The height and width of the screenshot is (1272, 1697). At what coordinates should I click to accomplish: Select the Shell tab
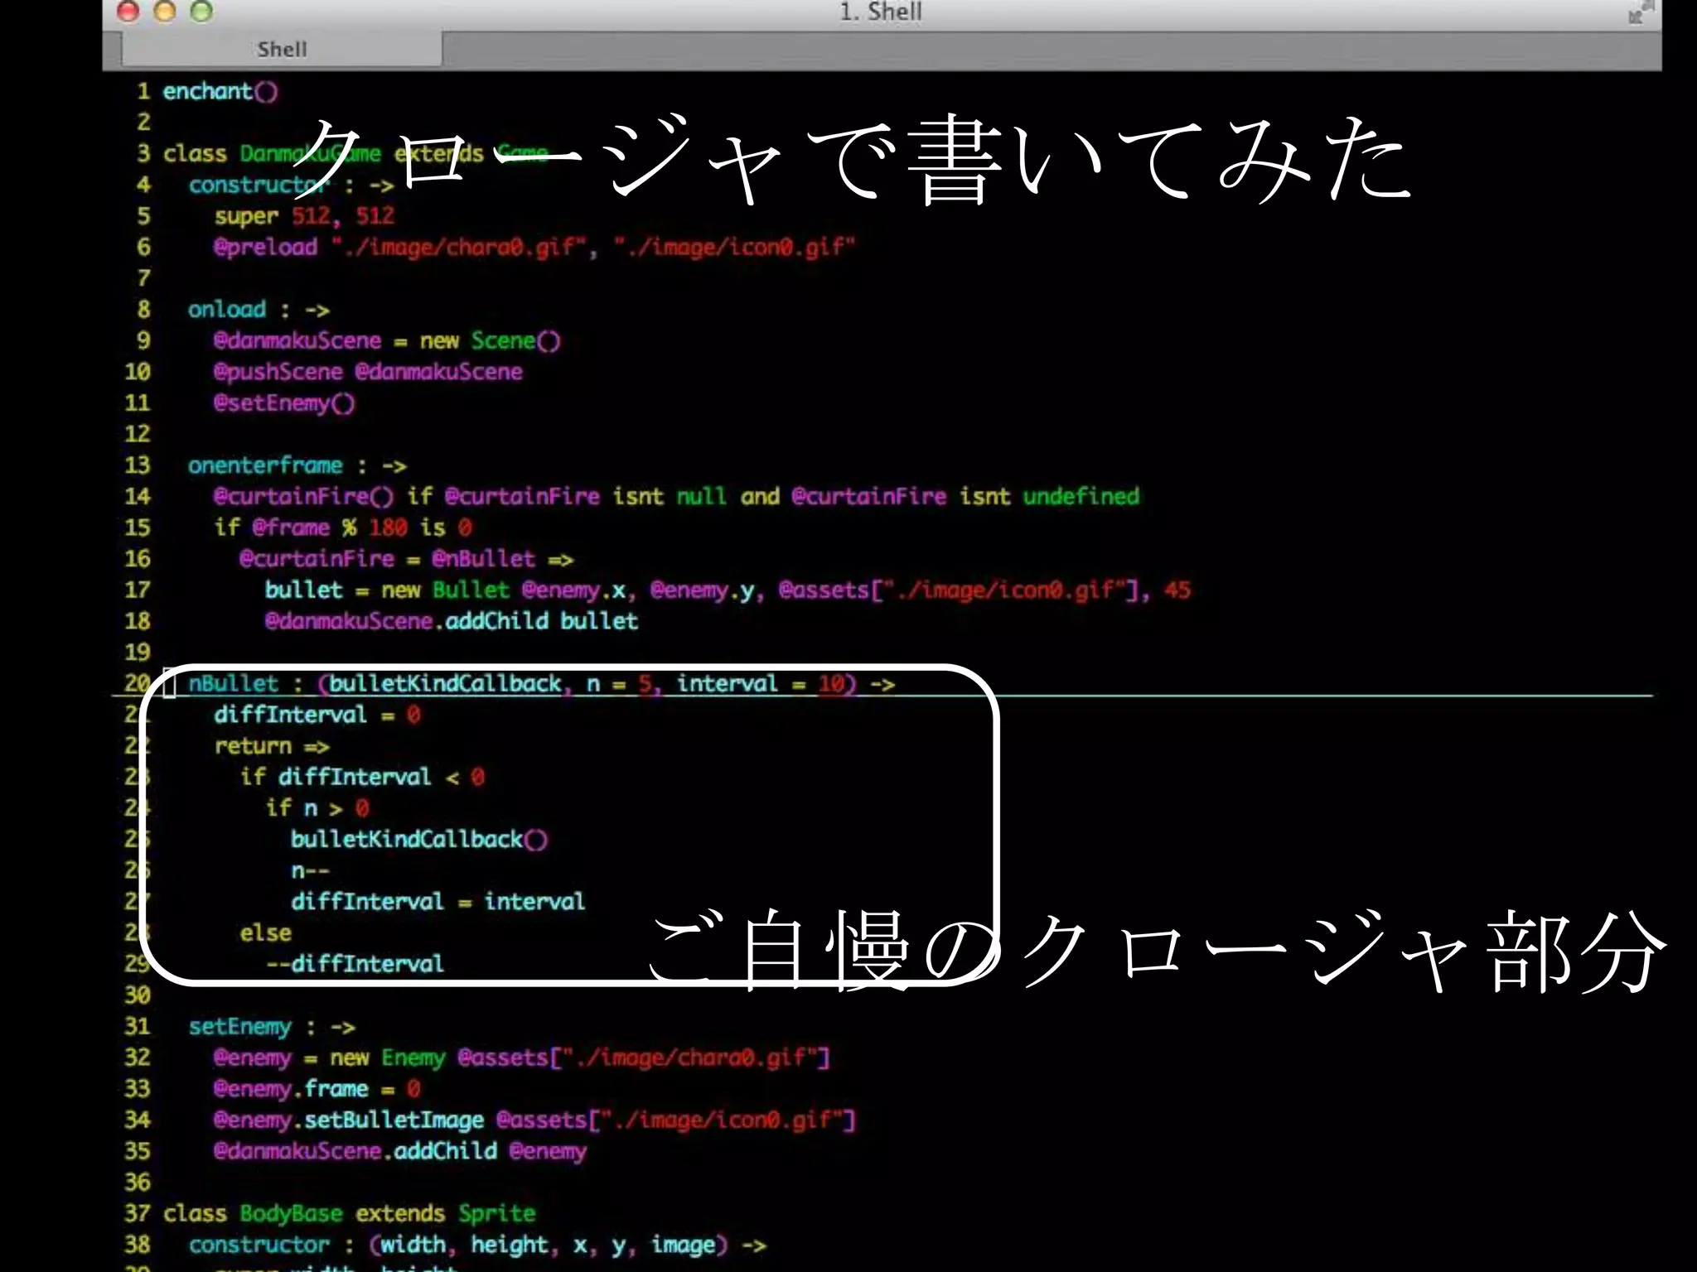(x=282, y=50)
